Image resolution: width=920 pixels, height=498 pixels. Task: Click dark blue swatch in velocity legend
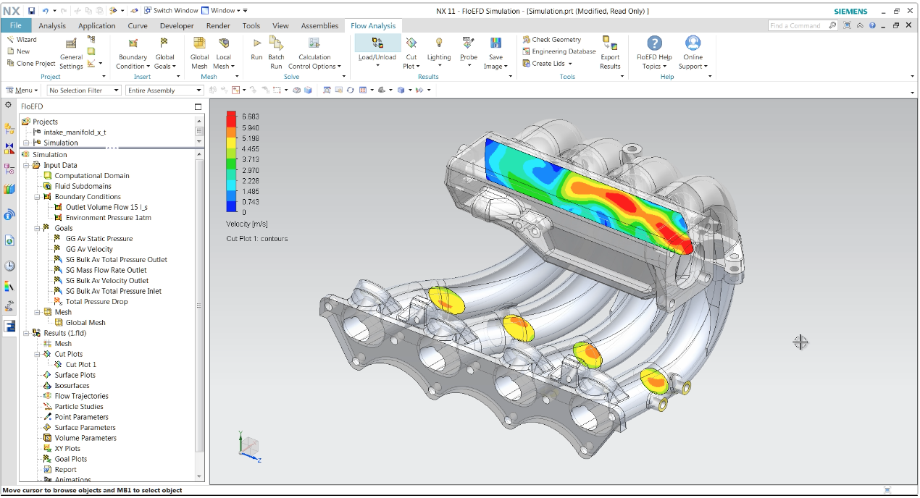coord(232,206)
